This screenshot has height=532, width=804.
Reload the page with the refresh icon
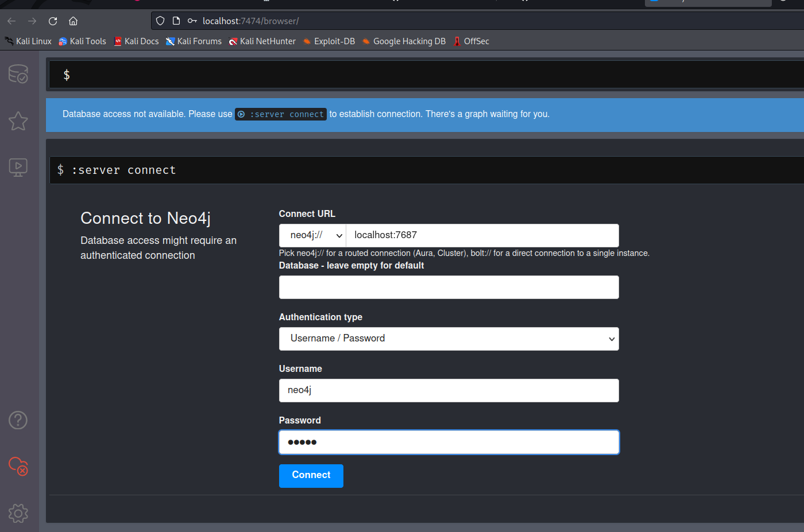point(53,21)
